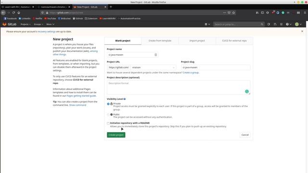Click the Visibility Level help question icon

tap(125, 99)
